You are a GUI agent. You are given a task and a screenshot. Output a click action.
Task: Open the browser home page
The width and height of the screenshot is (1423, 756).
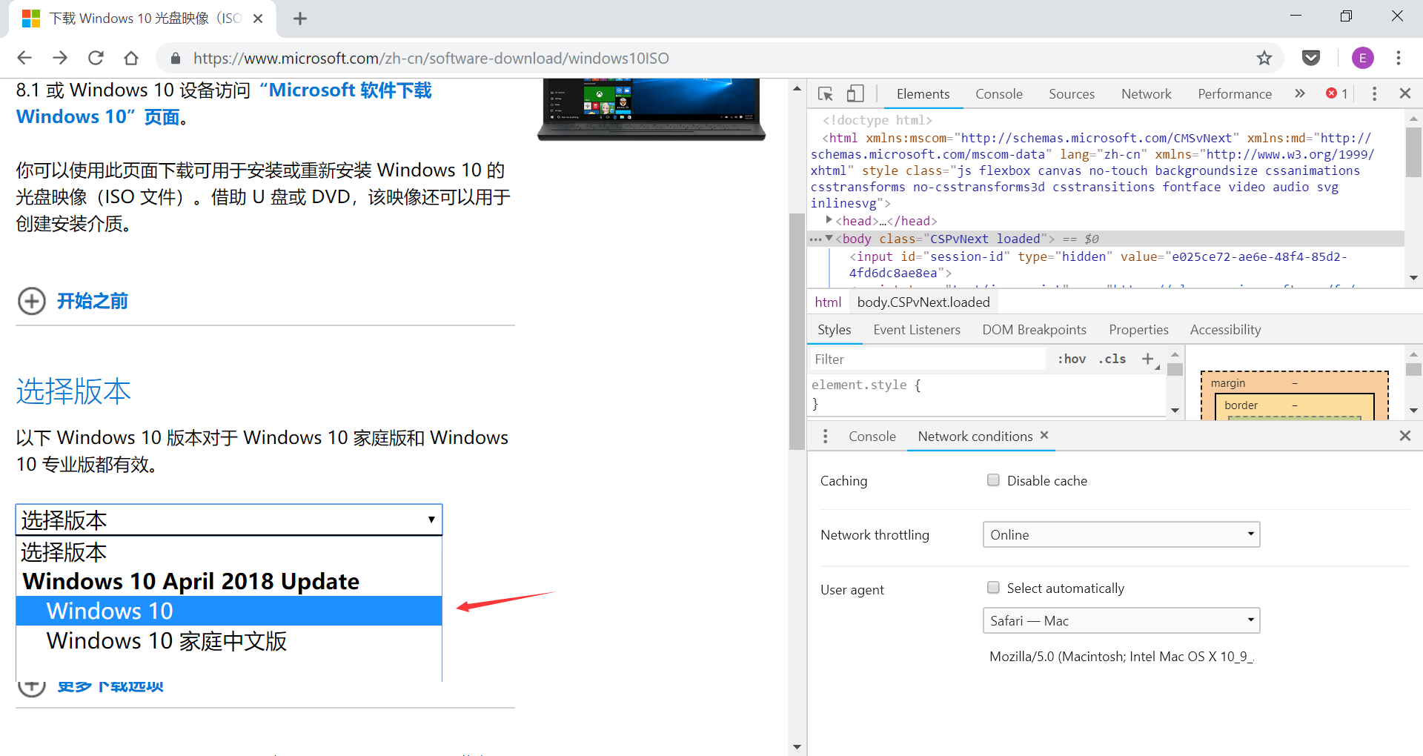coord(131,58)
